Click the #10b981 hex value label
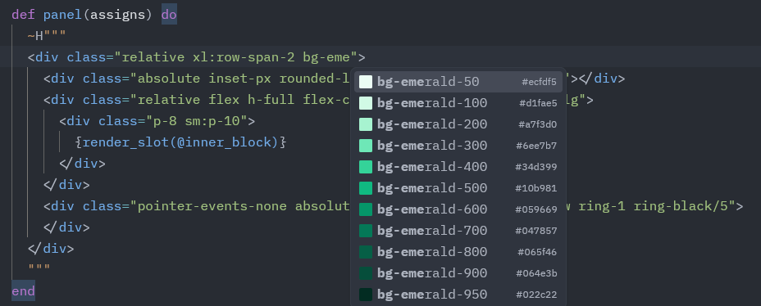Image resolution: width=761 pixels, height=306 pixels. click(535, 188)
